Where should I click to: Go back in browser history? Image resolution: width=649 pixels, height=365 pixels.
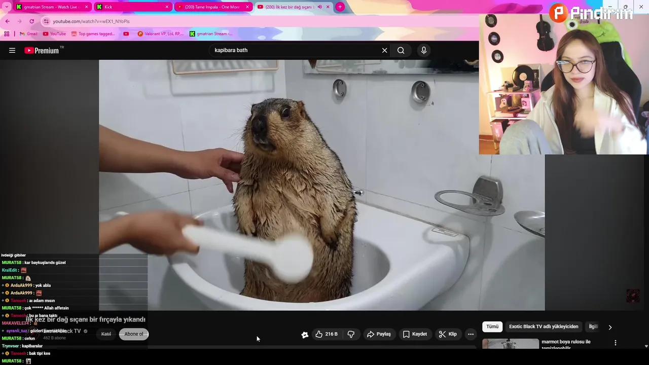click(8, 21)
